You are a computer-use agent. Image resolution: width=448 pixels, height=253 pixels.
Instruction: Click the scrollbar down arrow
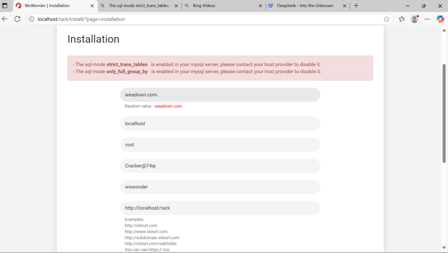click(x=444, y=248)
